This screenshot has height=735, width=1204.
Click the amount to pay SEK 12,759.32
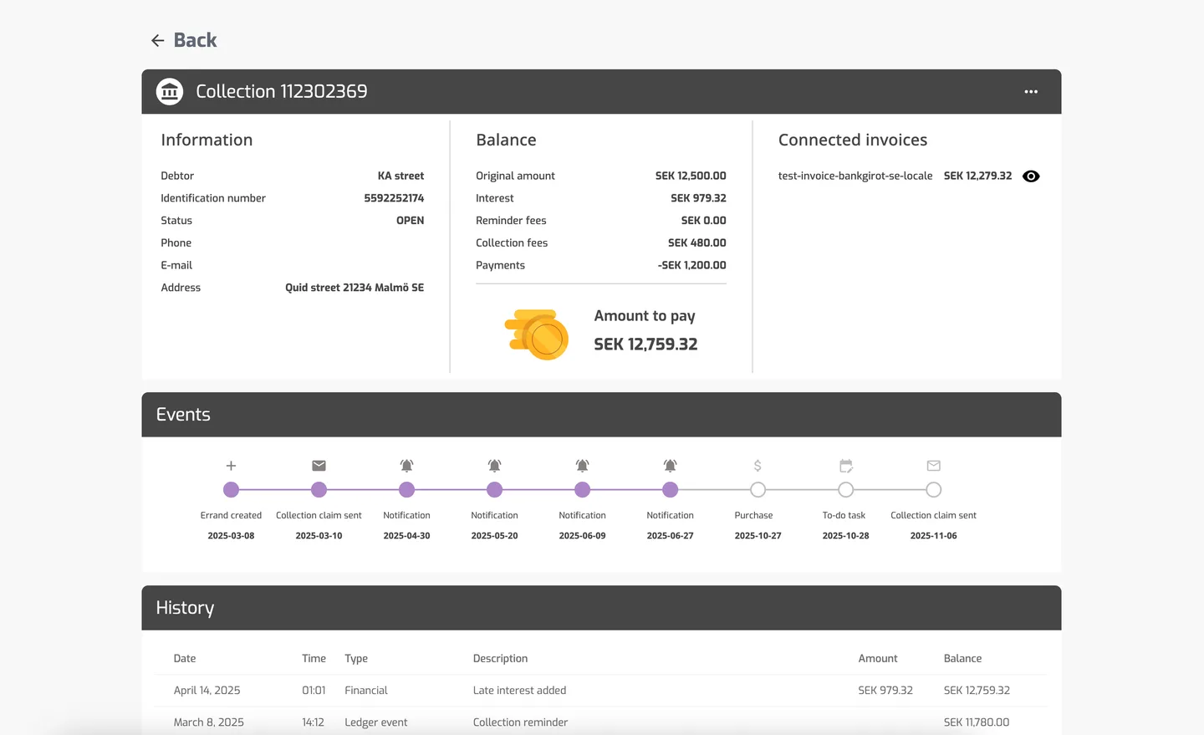click(645, 345)
